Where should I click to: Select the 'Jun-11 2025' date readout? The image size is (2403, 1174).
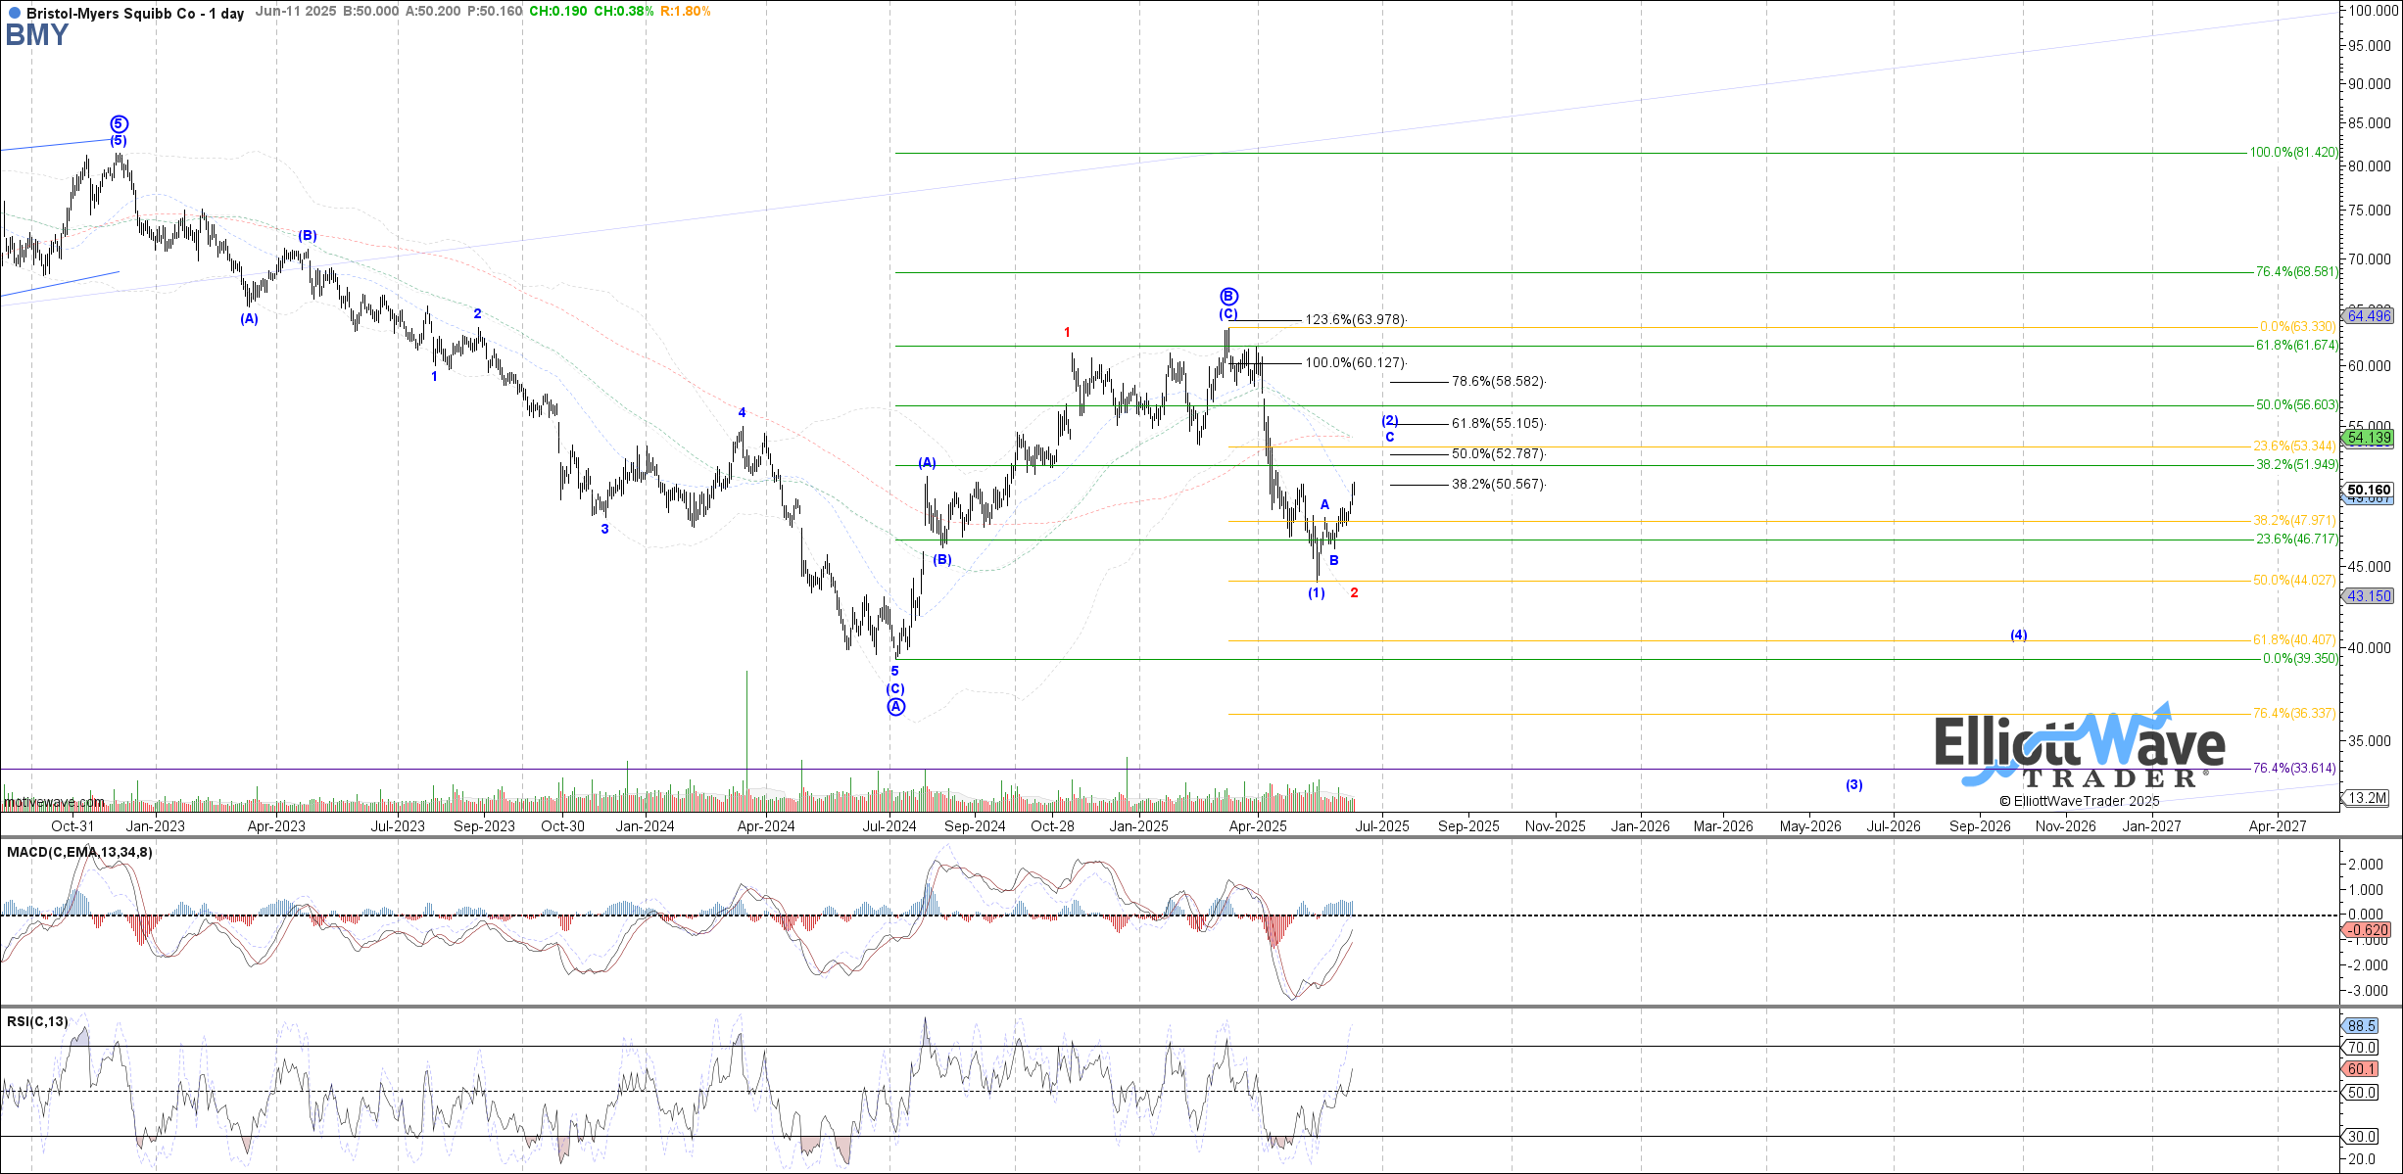pos(295,12)
